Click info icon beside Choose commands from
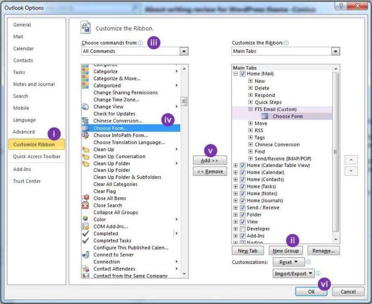 pos(140,43)
